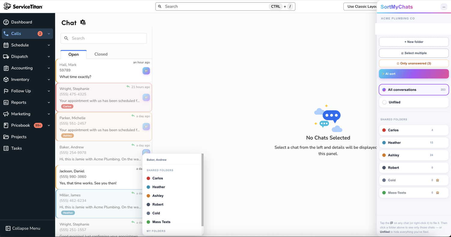Minimize the SortMyChats panel

(x=444, y=7)
